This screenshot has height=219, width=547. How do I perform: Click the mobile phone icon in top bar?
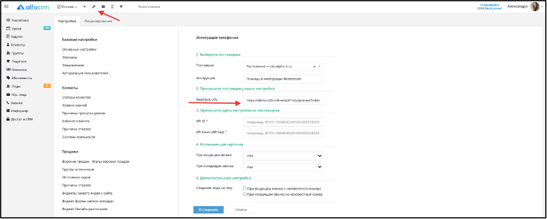tap(112, 7)
